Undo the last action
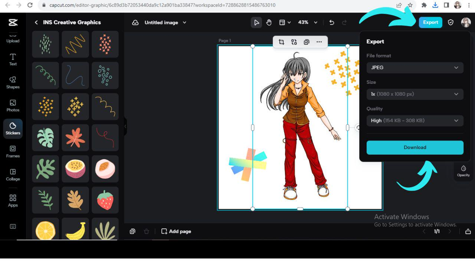This screenshot has width=475, height=267. pos(332,23)
